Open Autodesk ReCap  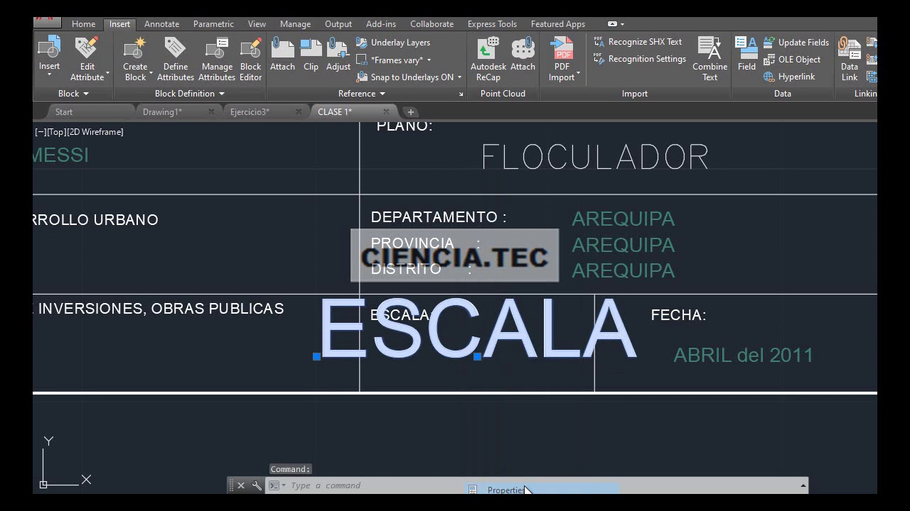coord(488,60)
